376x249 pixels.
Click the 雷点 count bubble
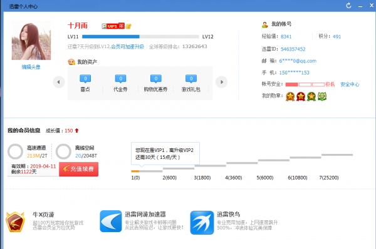click(x=85, y=79)
